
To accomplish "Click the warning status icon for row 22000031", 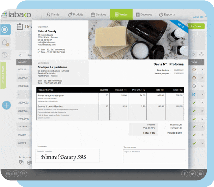I will coord(194,78).
